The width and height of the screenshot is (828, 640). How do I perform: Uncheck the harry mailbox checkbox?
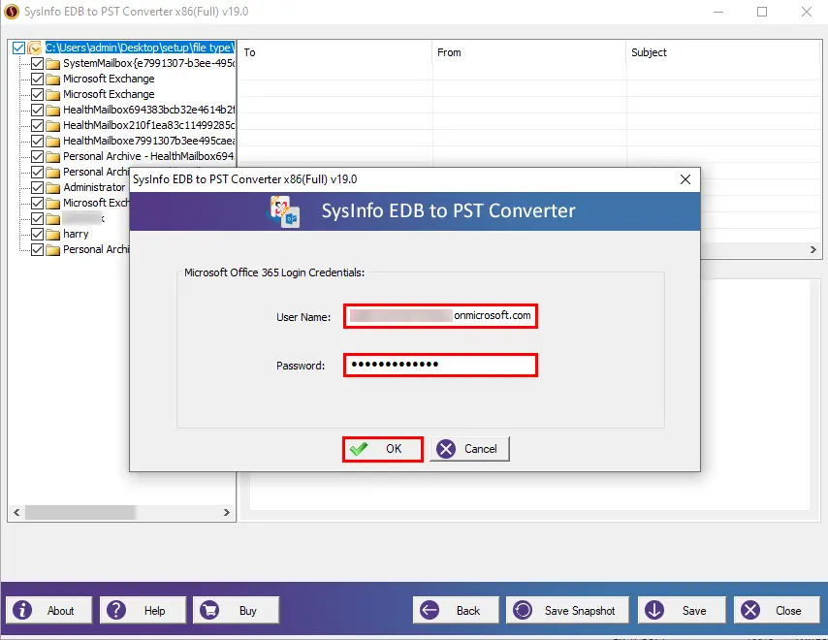click(x=37, y=234)
